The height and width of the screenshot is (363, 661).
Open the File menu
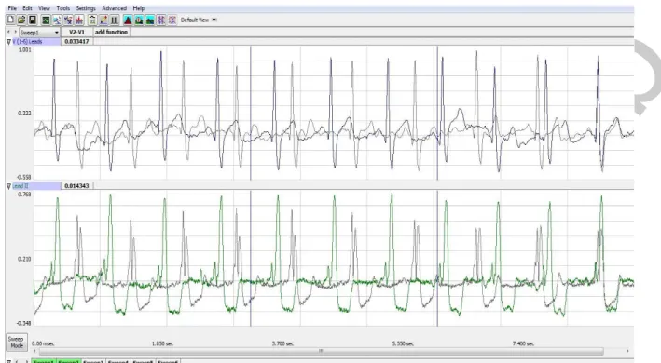tap(12, 8)
